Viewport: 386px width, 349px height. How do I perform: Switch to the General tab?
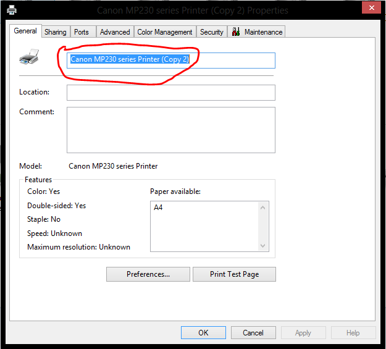pyautogui.click(x=25, y=31)
